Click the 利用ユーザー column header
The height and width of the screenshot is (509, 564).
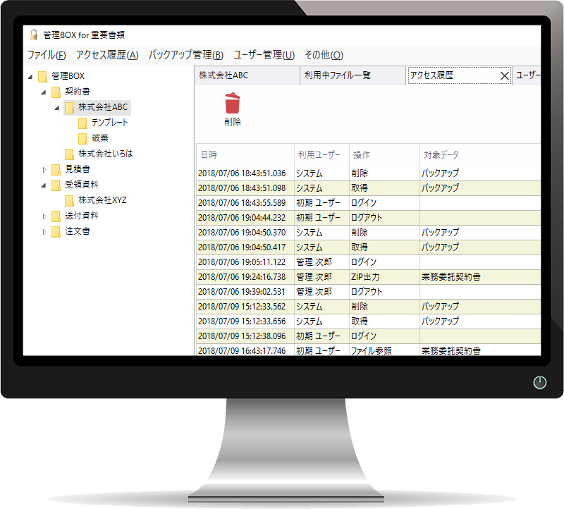tap(319, 154)
